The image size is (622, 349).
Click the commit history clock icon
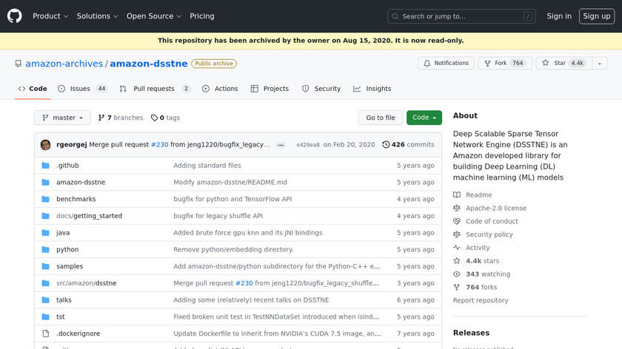tap(386, 145)
